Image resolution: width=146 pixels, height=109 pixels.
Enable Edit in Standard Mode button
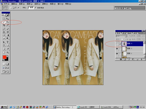4,64
